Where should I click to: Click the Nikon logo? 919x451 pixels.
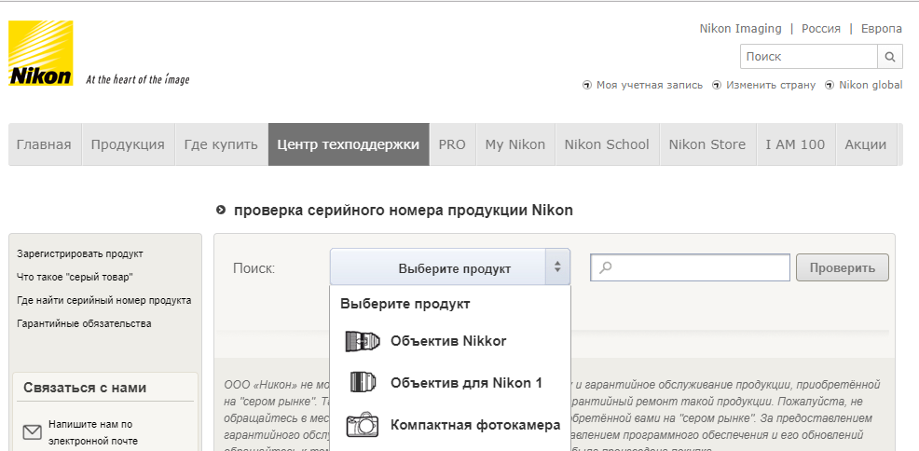(41, 53)
